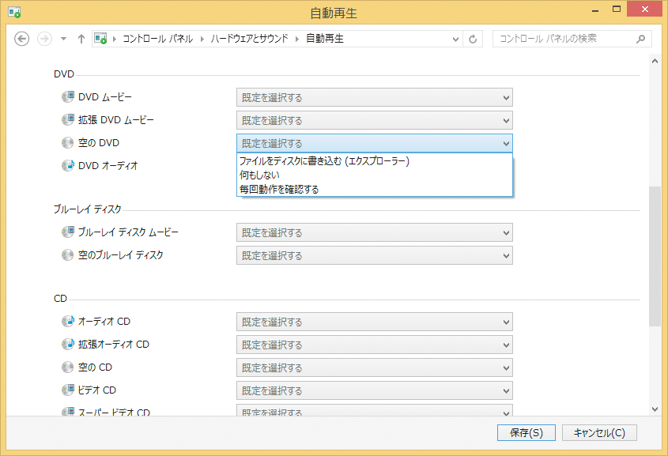Click the vertical scrollbar thumb
Screen dimensions: 668x456
tap(655, 256)
